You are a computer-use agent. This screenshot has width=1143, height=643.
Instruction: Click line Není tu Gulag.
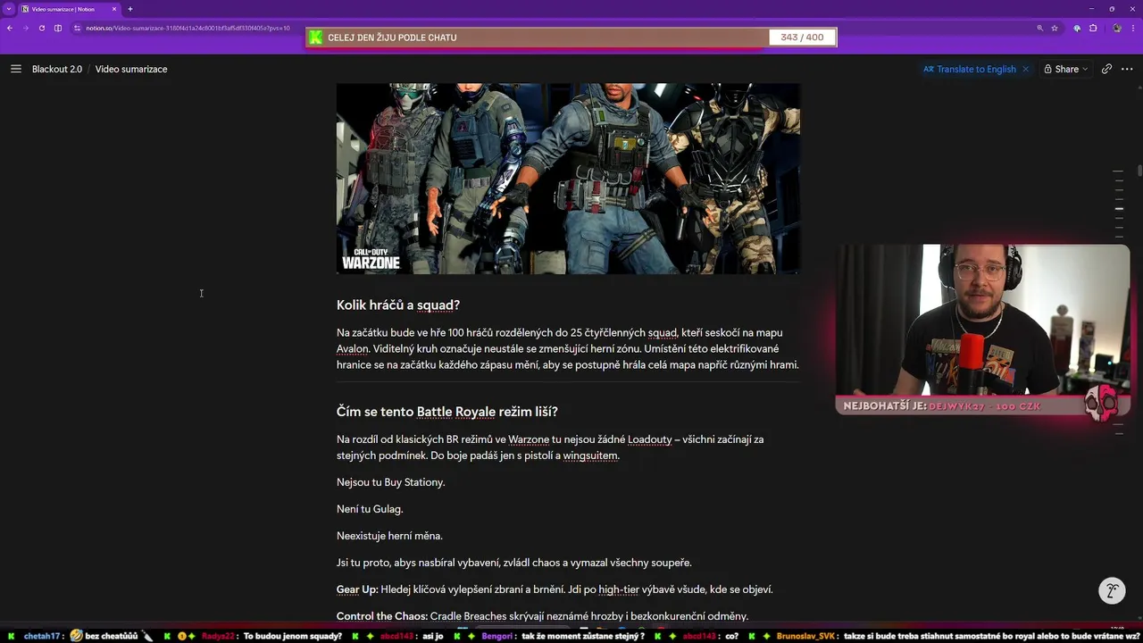coord(370,509)
